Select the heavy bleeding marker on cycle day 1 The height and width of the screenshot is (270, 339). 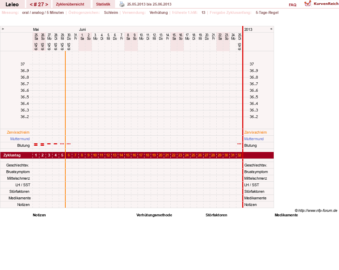(36, 144)
